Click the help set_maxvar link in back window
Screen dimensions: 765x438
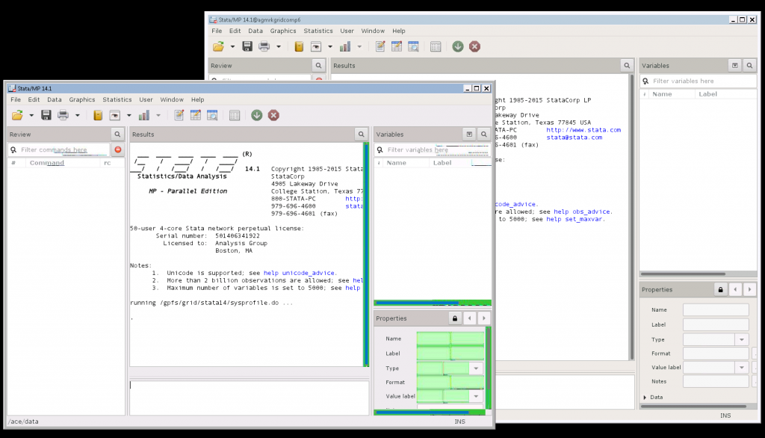tap(574, 219)
